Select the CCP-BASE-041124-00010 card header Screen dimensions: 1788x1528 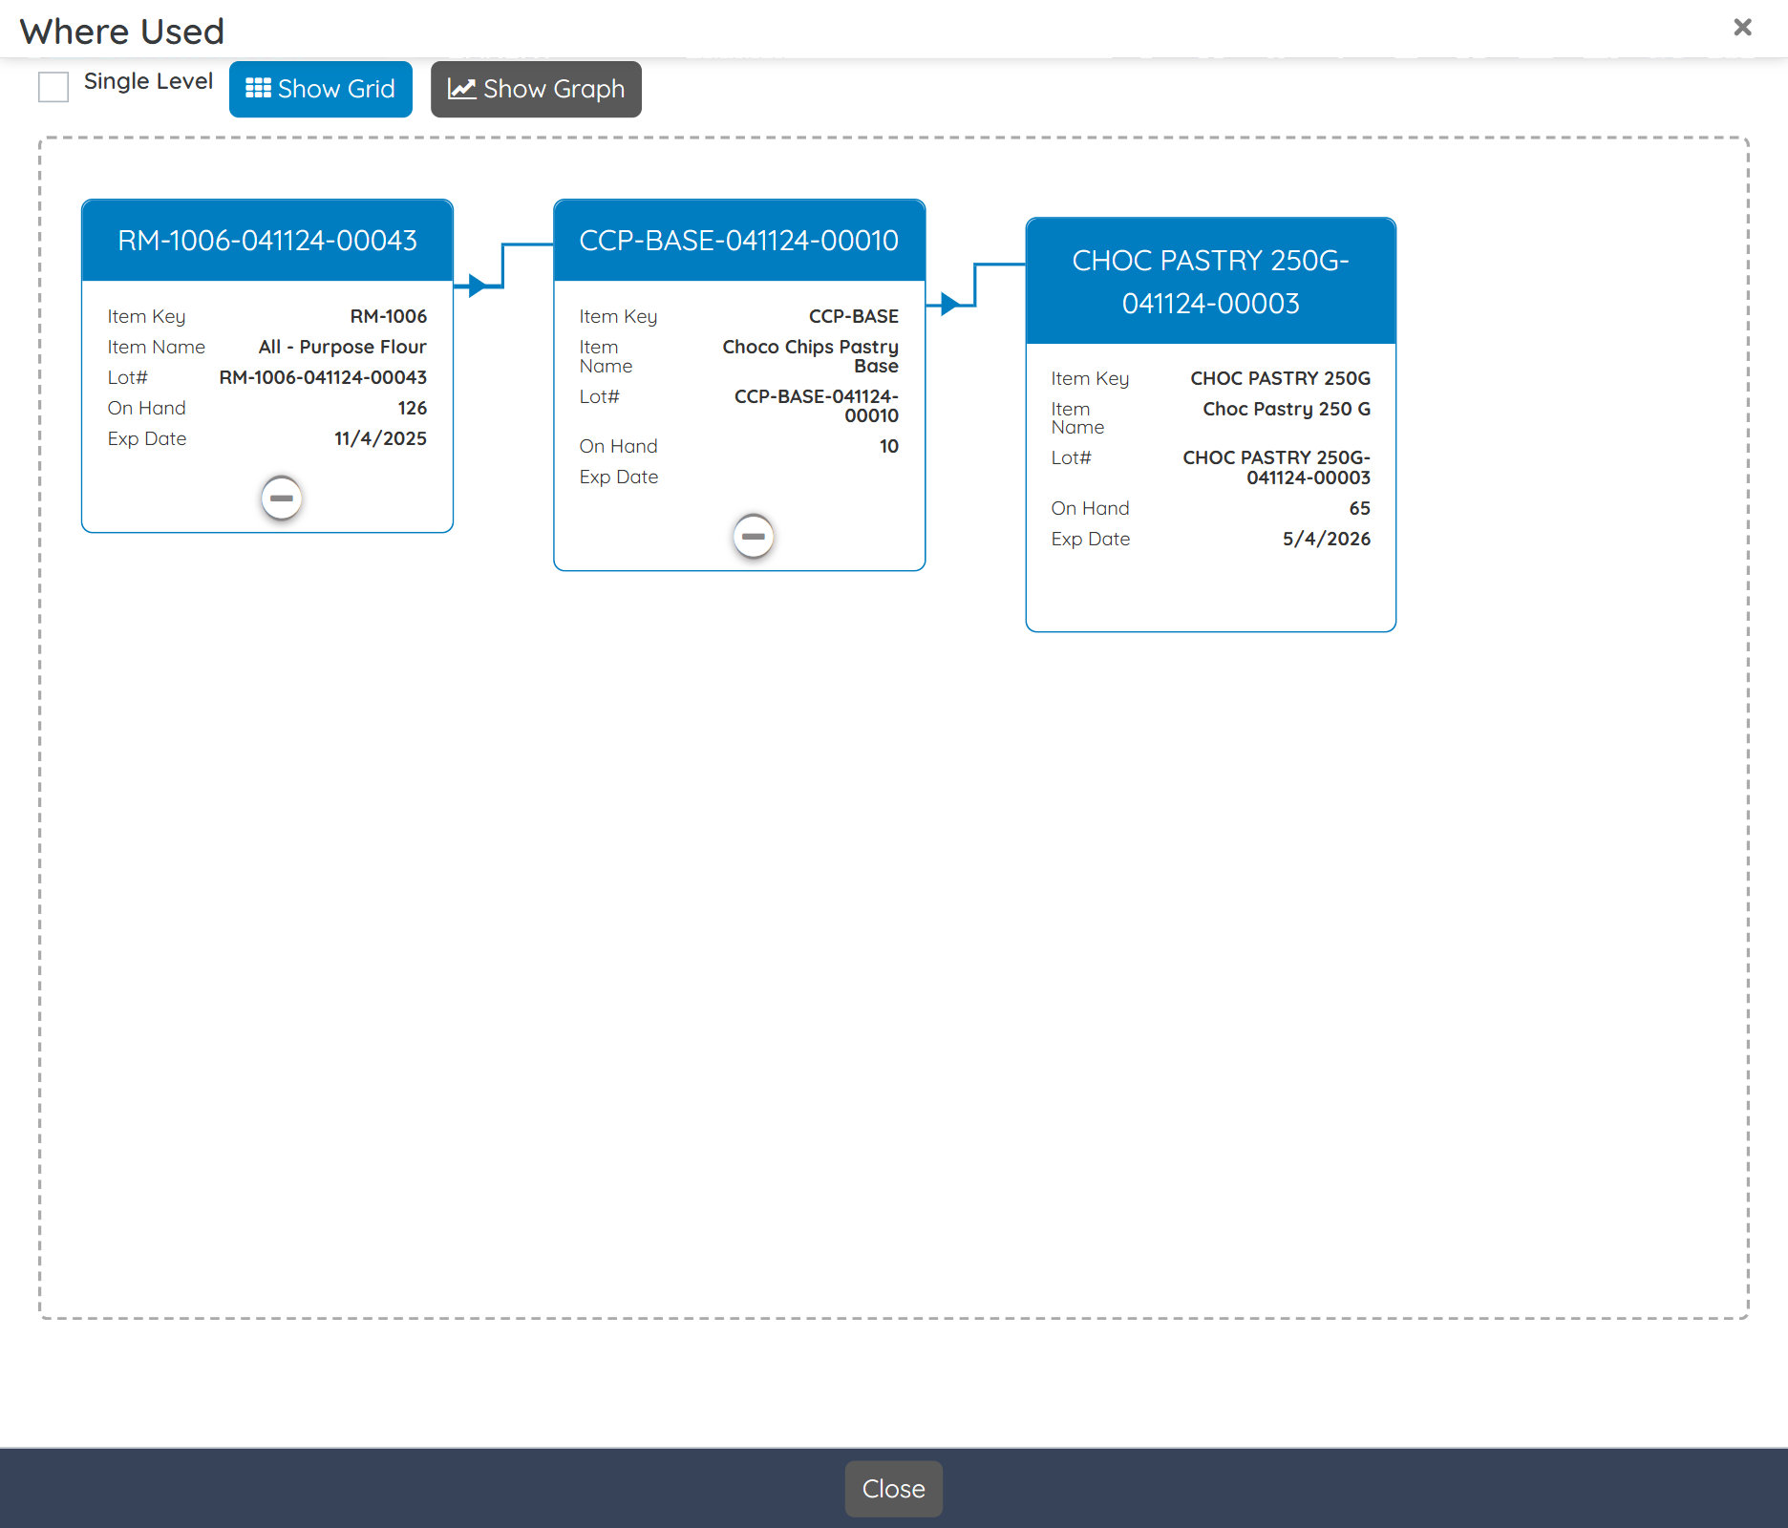click(x=739, y=240)
